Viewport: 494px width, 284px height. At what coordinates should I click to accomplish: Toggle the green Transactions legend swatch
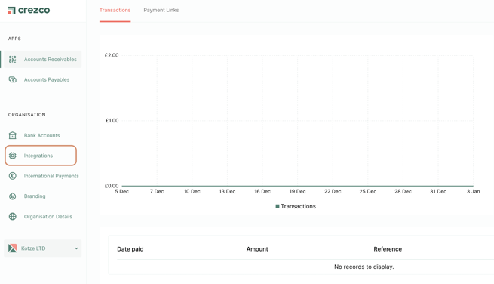coord(278,206)
